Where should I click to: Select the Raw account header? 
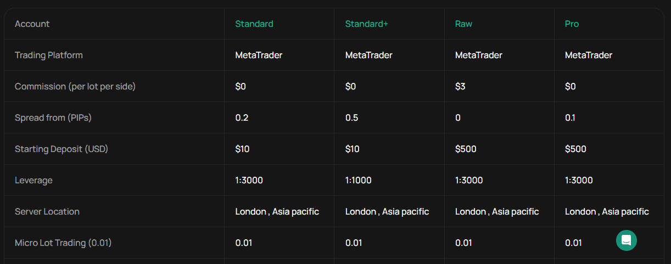(x=463, y=24)
